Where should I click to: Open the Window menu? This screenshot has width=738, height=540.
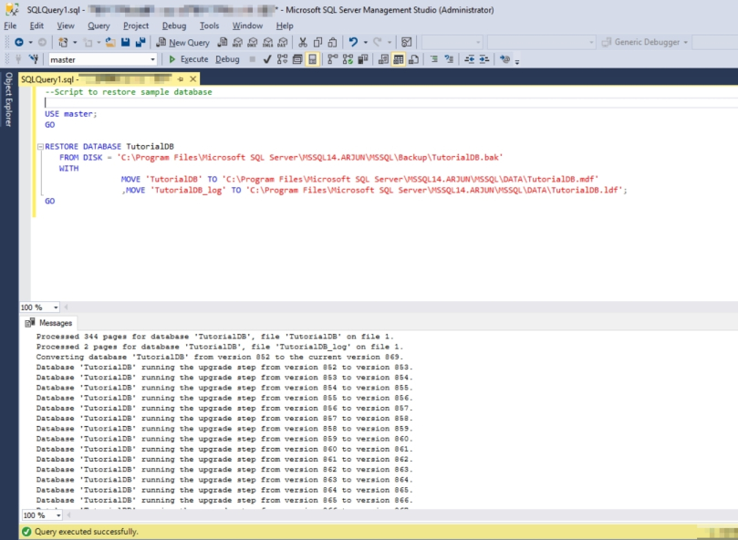247,26
